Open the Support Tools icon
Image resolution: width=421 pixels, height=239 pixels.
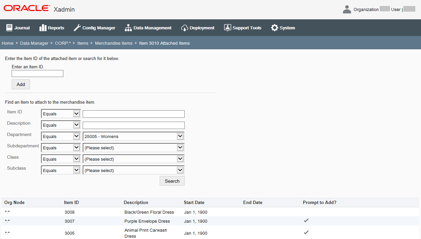coord(228,27)
